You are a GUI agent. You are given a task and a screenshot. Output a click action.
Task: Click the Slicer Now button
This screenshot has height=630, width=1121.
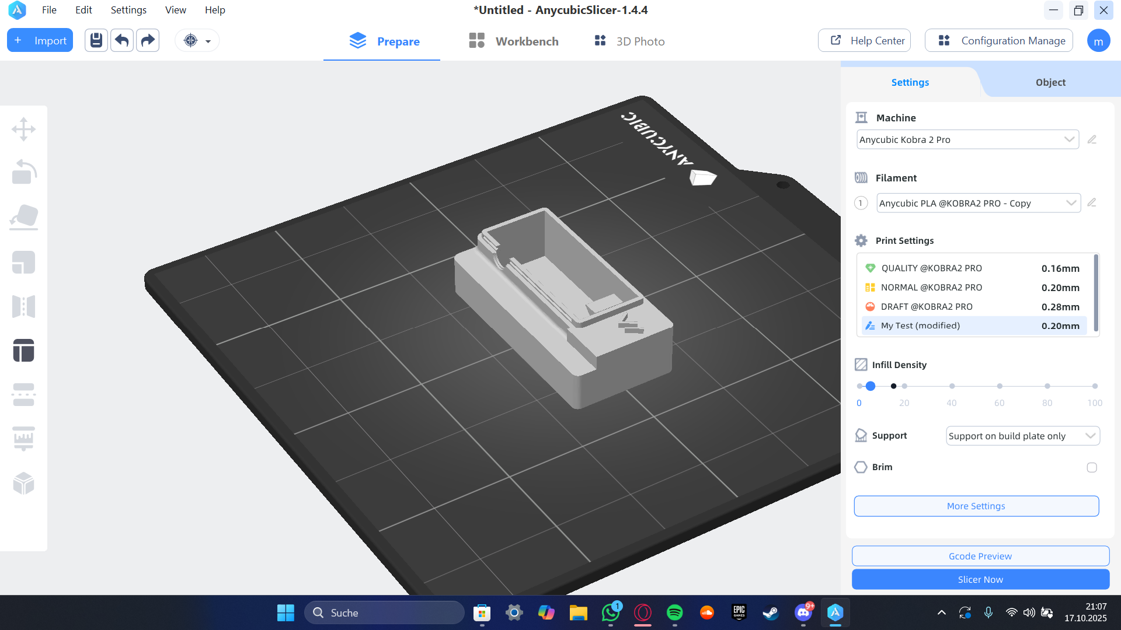point(980,579)
